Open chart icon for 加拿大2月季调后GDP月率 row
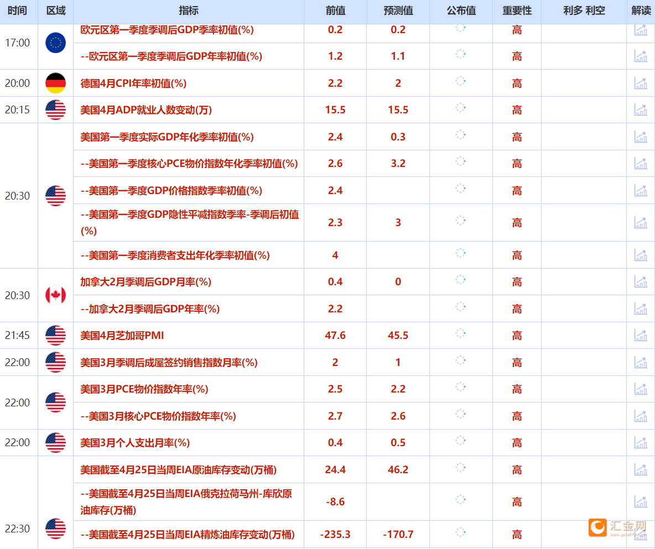Viewport: 655px width, 549px height. tap(641, 282)
